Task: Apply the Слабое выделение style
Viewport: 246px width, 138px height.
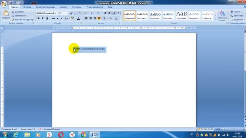Action: point(208,16)
